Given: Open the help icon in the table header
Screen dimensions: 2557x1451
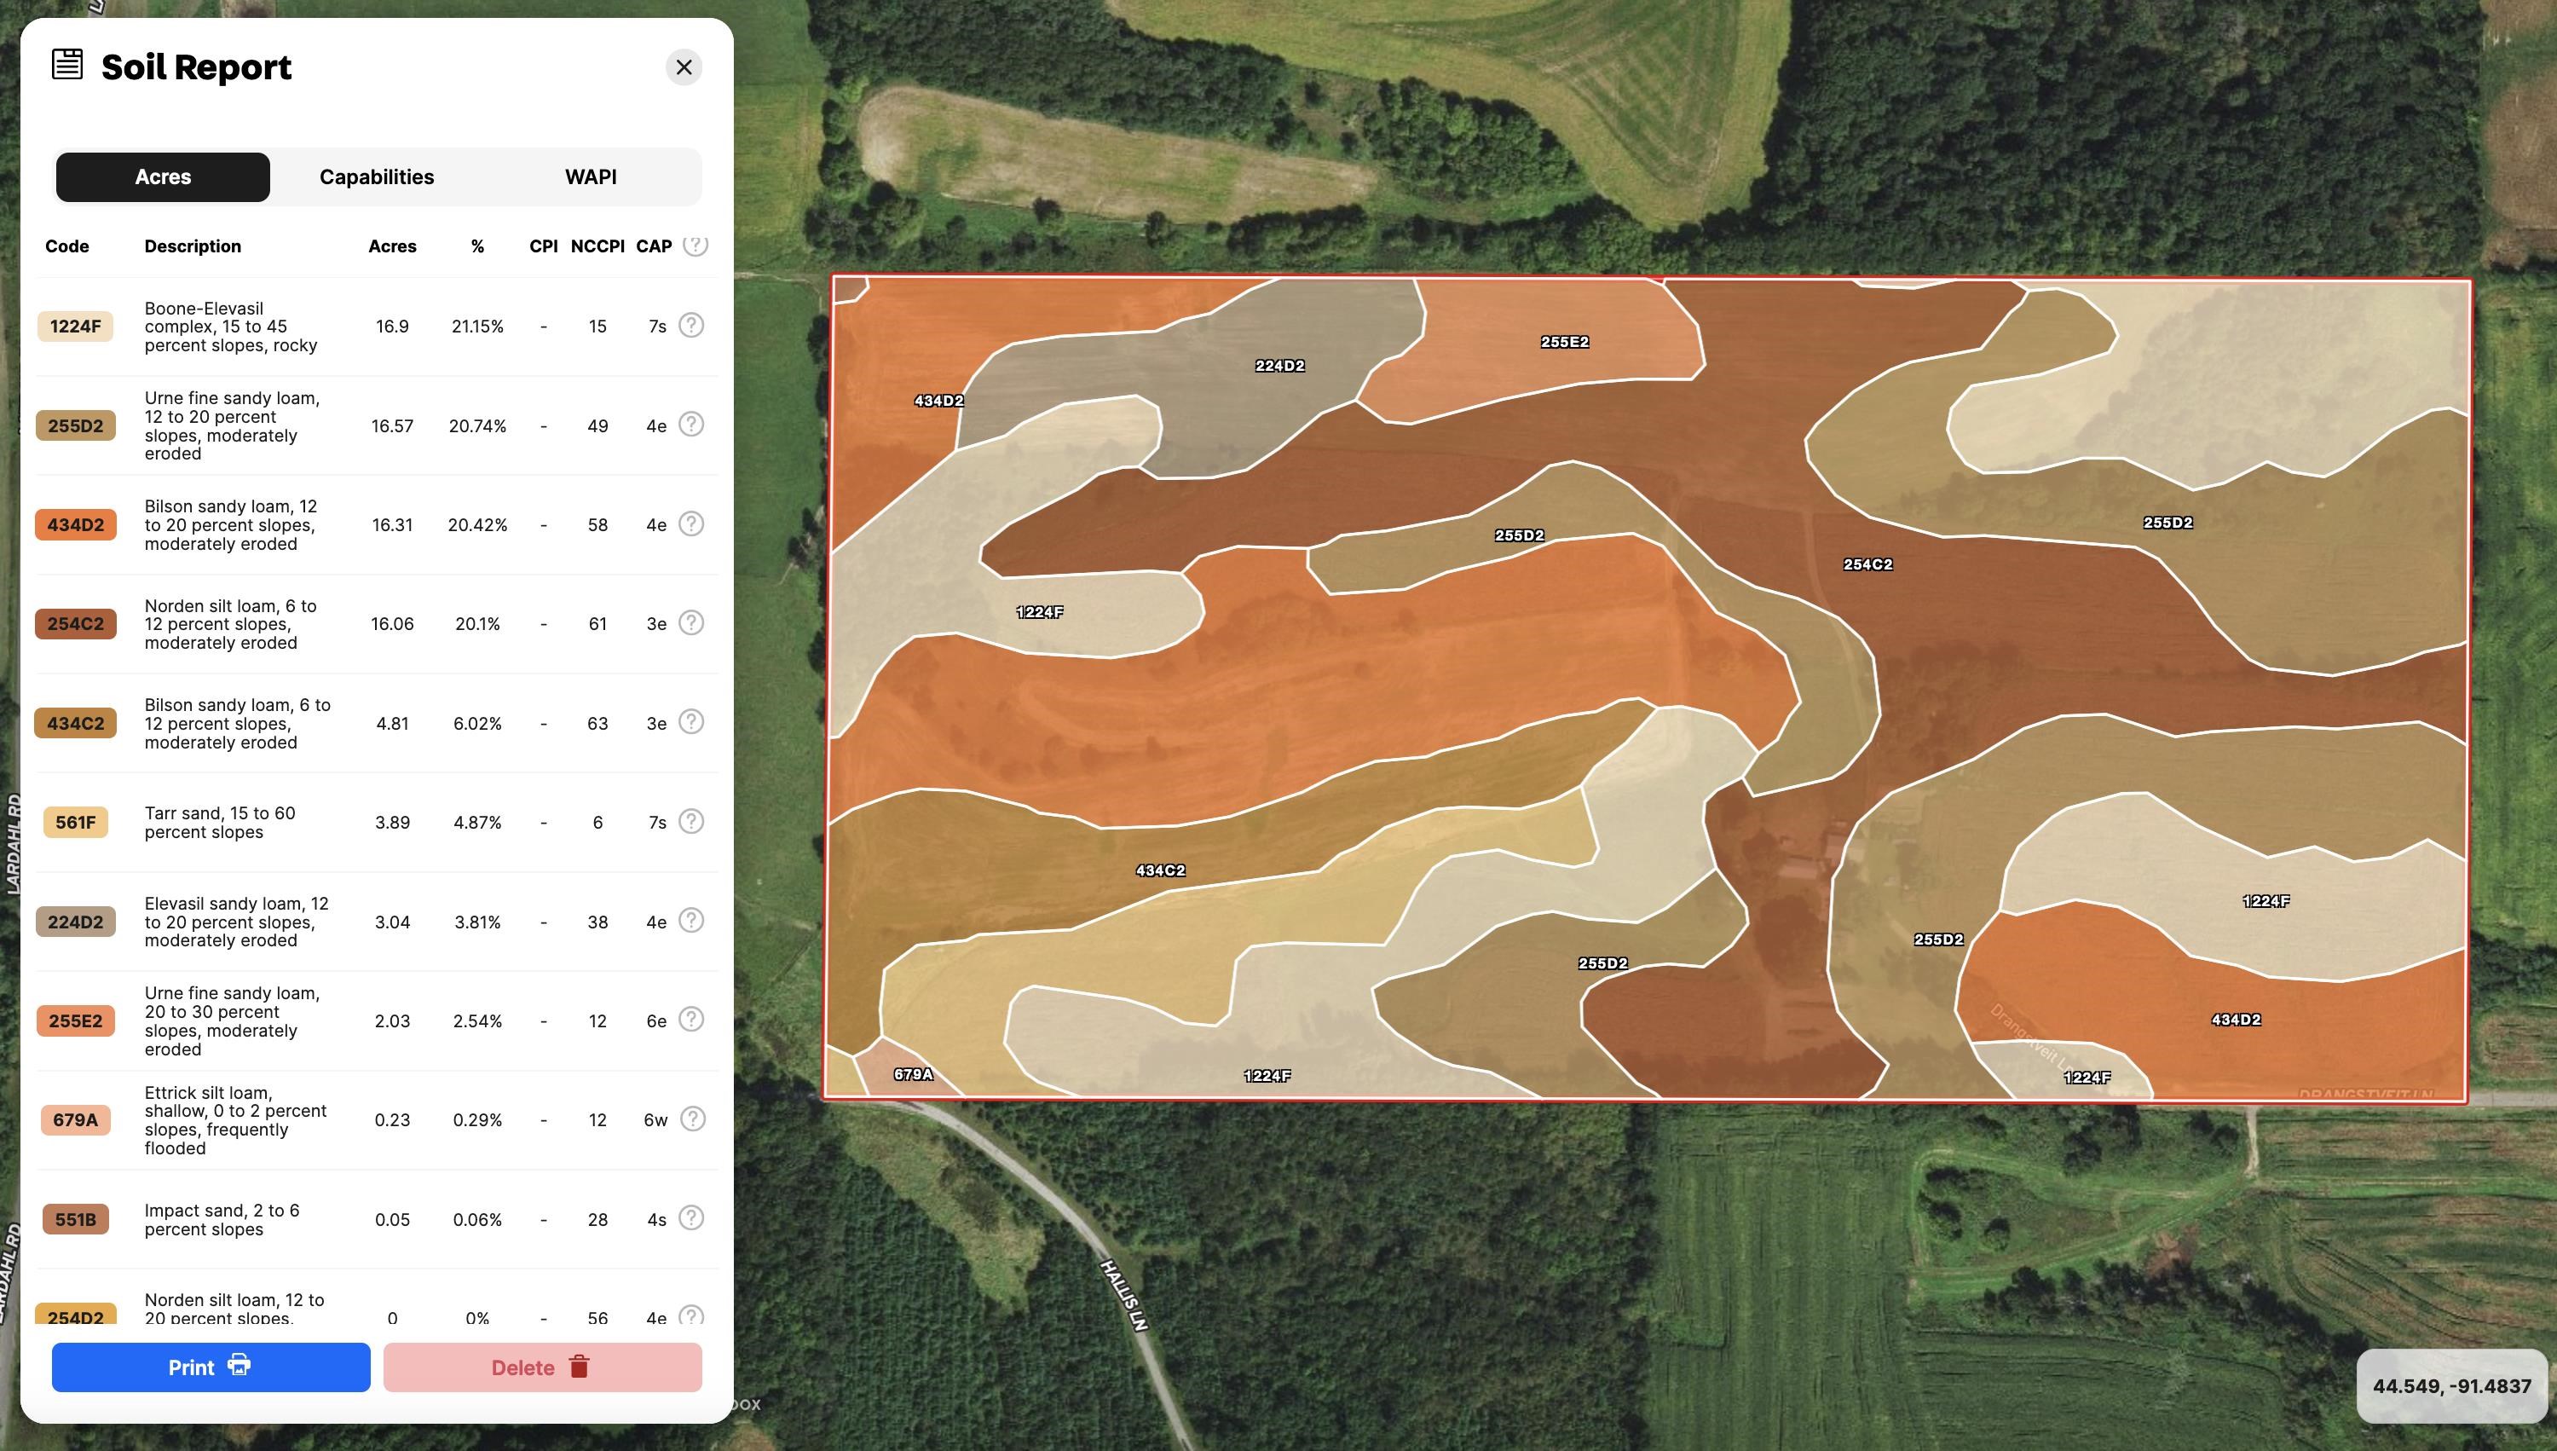Looking at the screenshot, I should pyautogui.click(x=696, y=244).
